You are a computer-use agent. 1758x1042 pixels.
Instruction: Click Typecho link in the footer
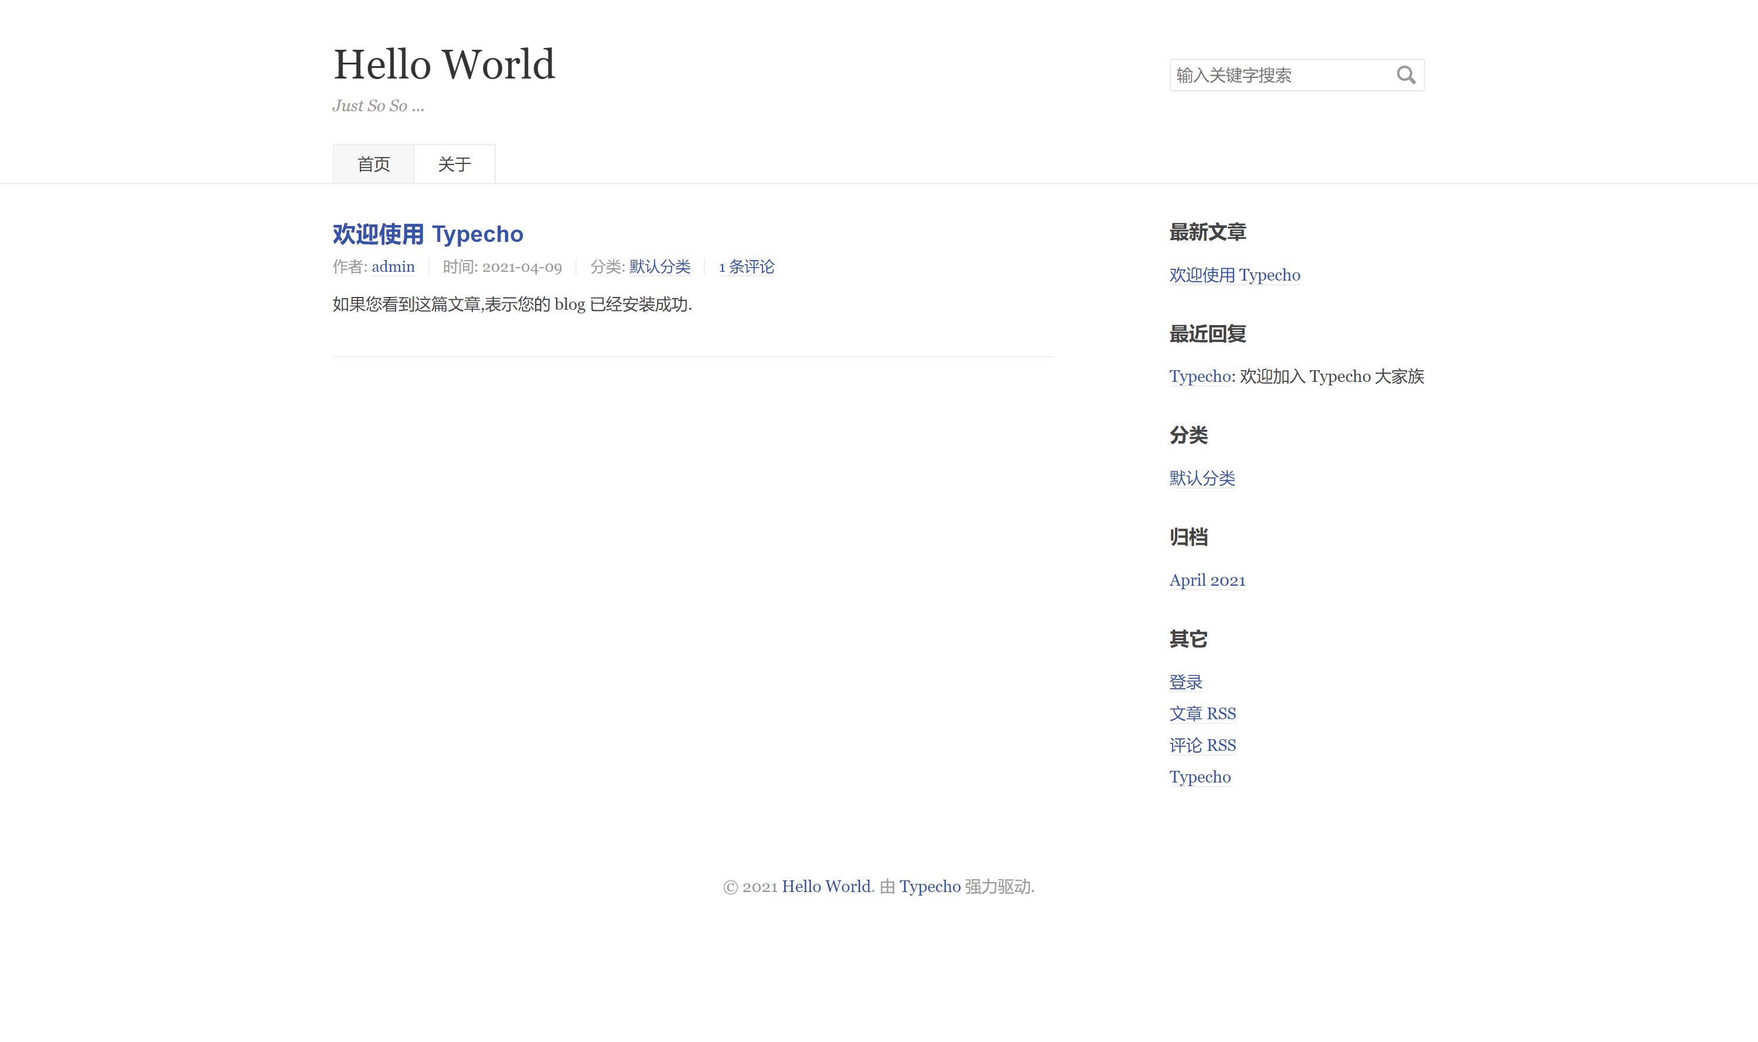(930, 886)
